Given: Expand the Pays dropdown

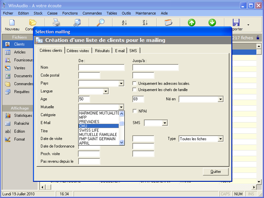Looking at the screenshot, I should [121, 83].
